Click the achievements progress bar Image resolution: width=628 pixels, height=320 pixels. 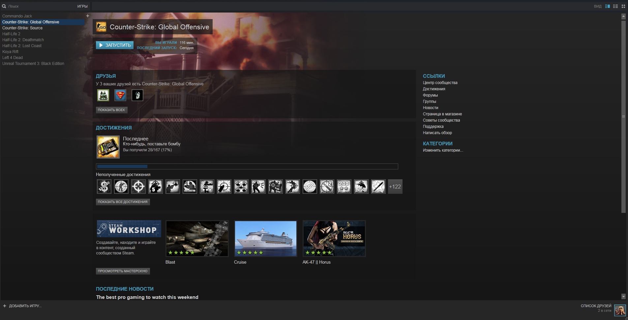(x=247, y=166)
